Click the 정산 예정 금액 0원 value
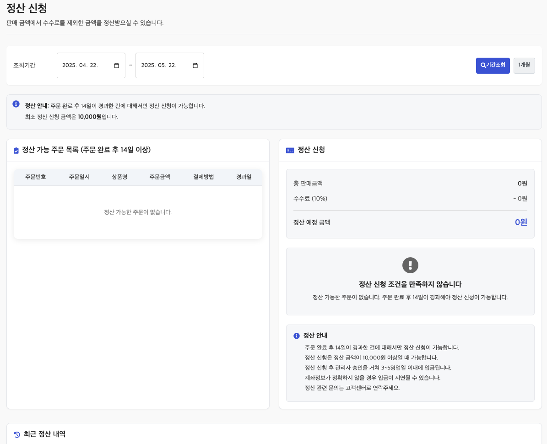 click(521, 222)
